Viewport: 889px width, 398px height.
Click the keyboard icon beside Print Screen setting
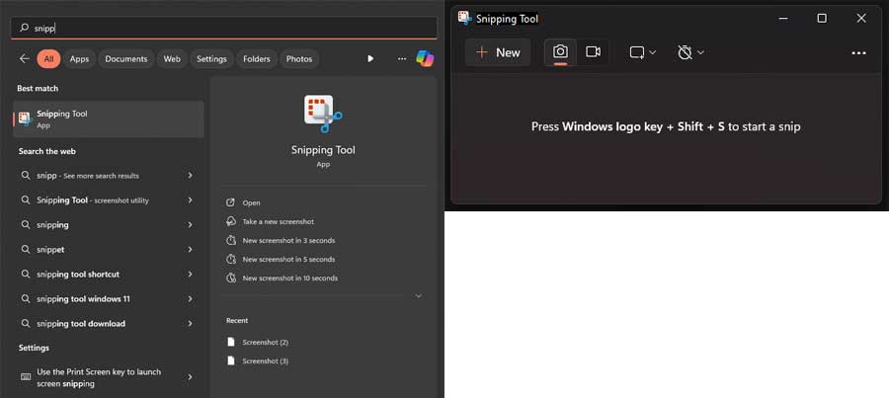[x=26, y=376]
